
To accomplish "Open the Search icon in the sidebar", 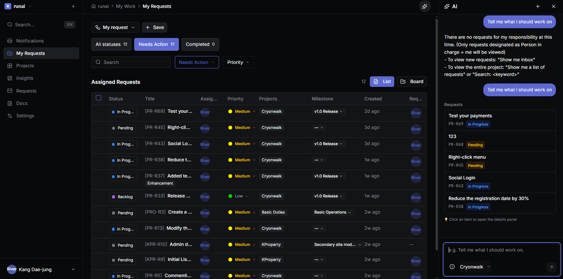I will click(x=9, y=24).
